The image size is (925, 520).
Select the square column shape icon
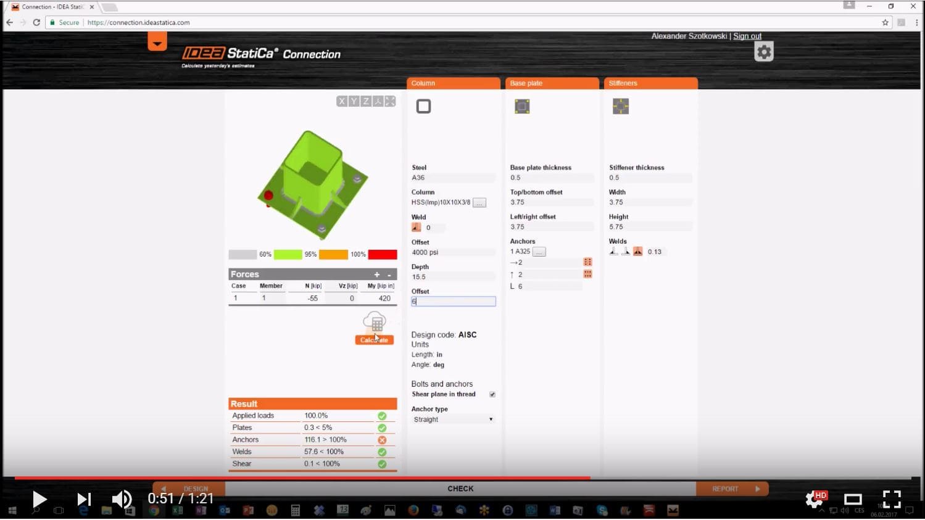coord(423,106)
